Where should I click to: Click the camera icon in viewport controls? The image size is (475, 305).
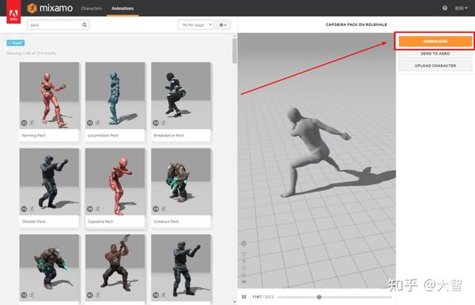(x=244, y=281)
